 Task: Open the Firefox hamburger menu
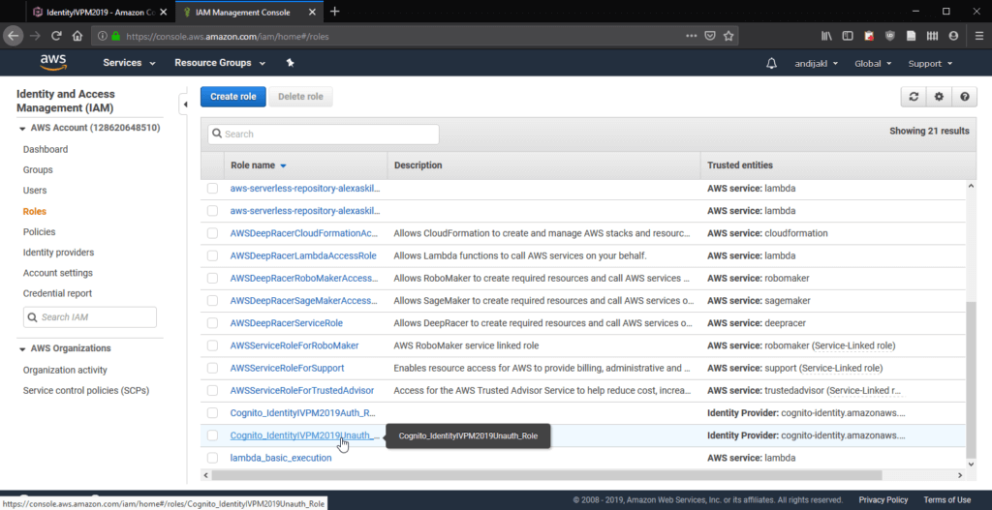pos(978,36)
